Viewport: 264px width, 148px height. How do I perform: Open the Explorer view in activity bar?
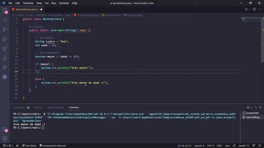coord(5,11)
